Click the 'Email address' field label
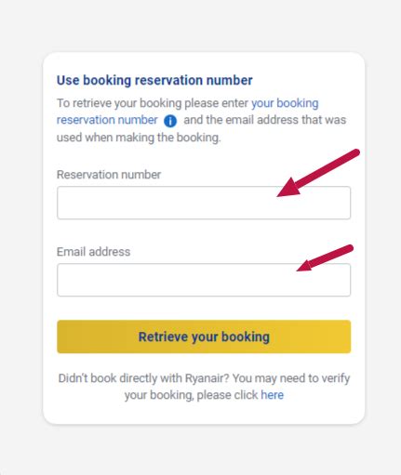 click(93, 252)
